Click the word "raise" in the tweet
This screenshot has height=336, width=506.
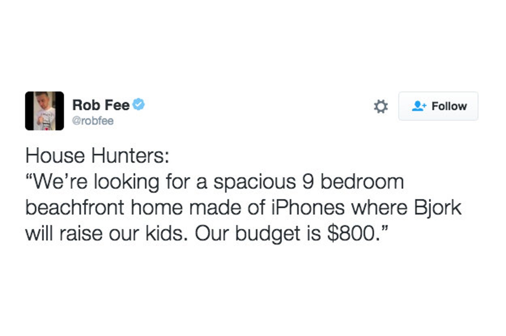(x=81, y=234)
